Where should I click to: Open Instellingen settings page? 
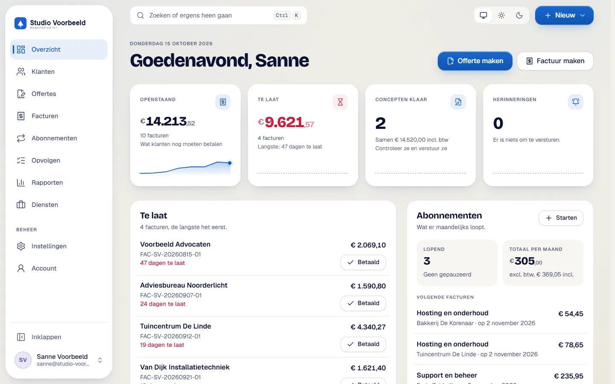click(x=59, y=246)
